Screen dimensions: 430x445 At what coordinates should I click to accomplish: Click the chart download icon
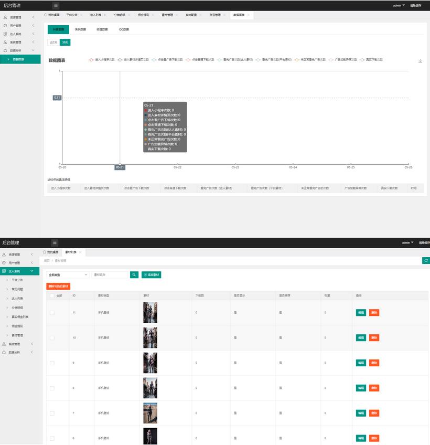click(420, 61)
